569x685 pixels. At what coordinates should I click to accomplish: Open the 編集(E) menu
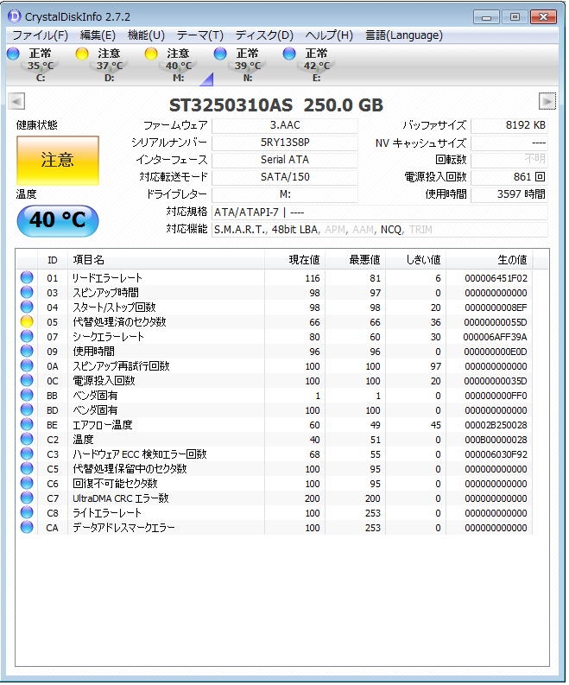coord(98,35)
